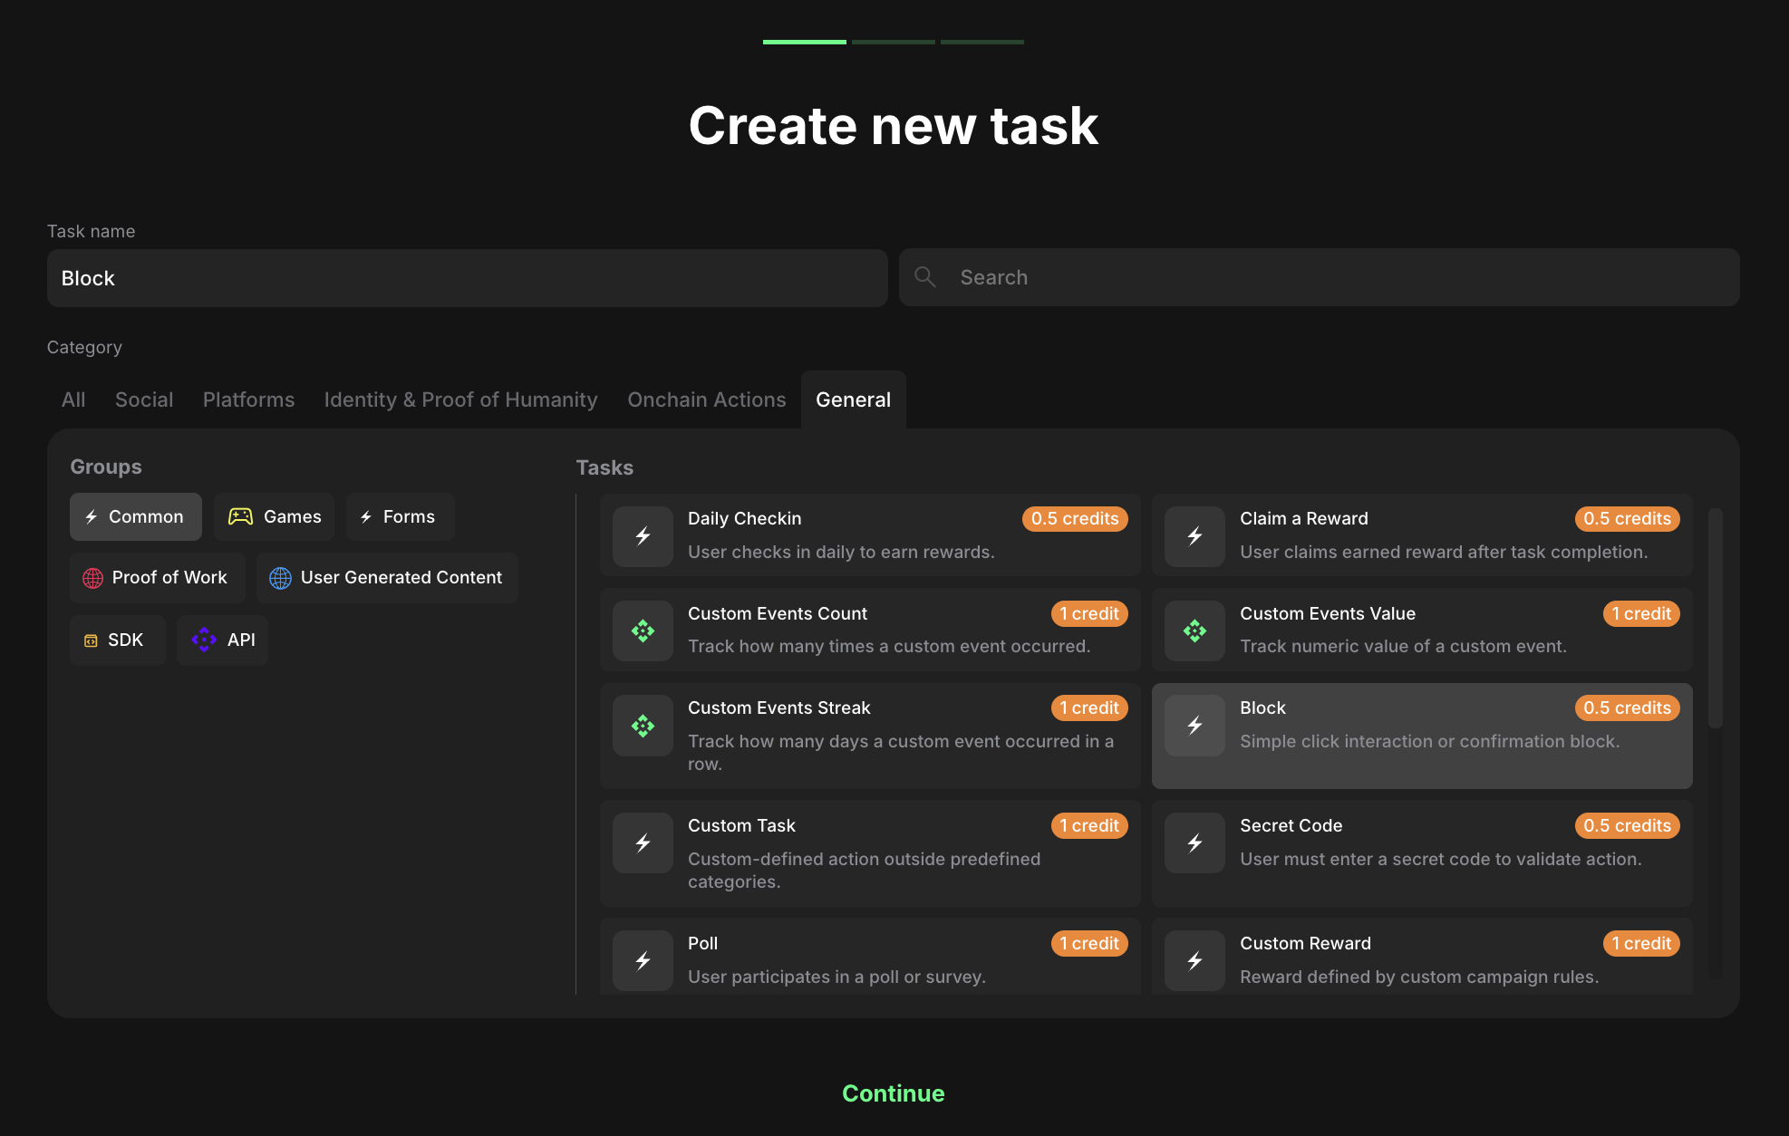
Task: Focus the Task name input field
Action: point(468,278)
